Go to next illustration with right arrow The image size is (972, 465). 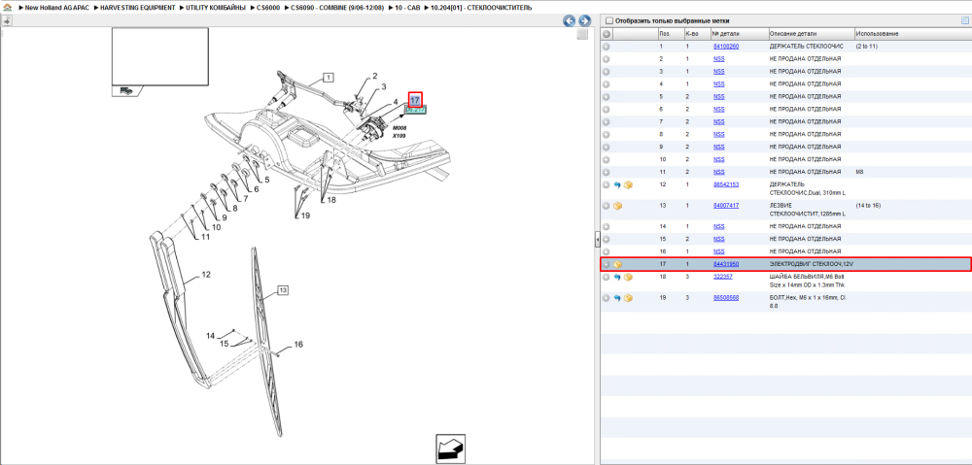(582, 20)
